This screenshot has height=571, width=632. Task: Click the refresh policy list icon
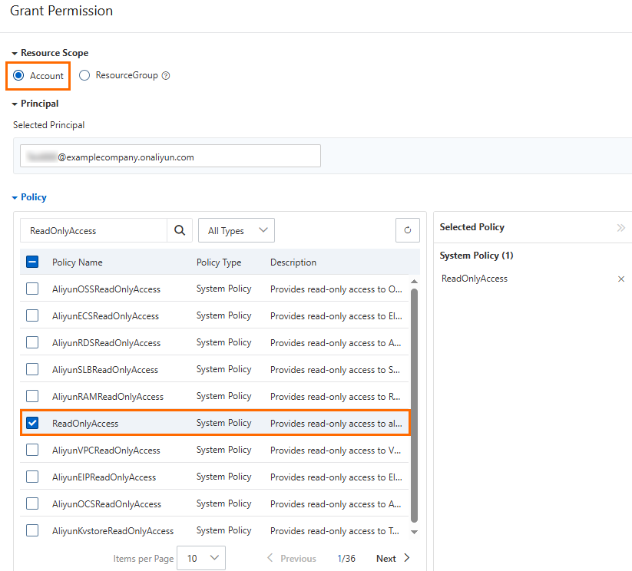coord(408,230)
